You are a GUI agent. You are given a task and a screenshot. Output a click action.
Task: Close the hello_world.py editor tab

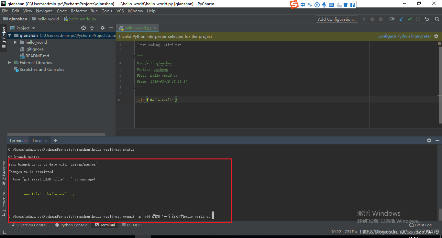pyautogui.click(x=155, y=28)
